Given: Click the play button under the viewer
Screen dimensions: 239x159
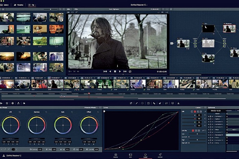Looking at the screenshot, I should (x=120, y=71).
